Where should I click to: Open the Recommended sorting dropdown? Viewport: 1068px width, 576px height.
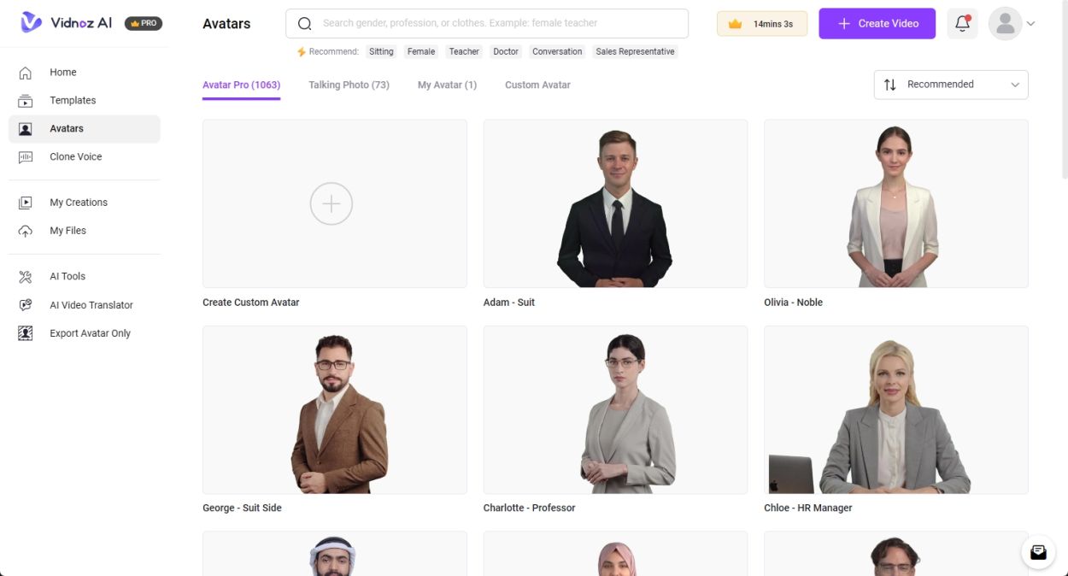click(950, 85)
